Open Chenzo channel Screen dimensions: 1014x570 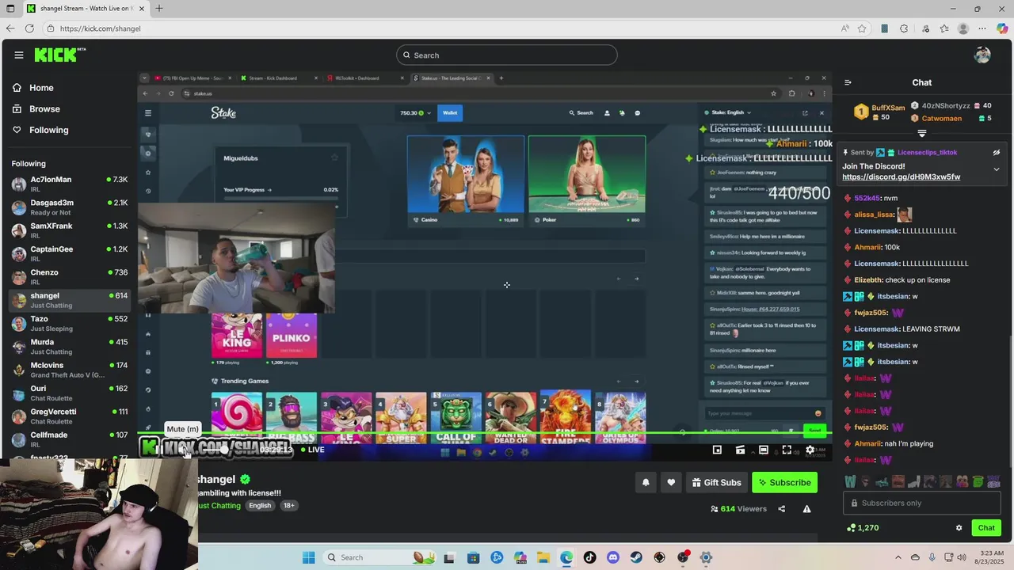[69, 277]
